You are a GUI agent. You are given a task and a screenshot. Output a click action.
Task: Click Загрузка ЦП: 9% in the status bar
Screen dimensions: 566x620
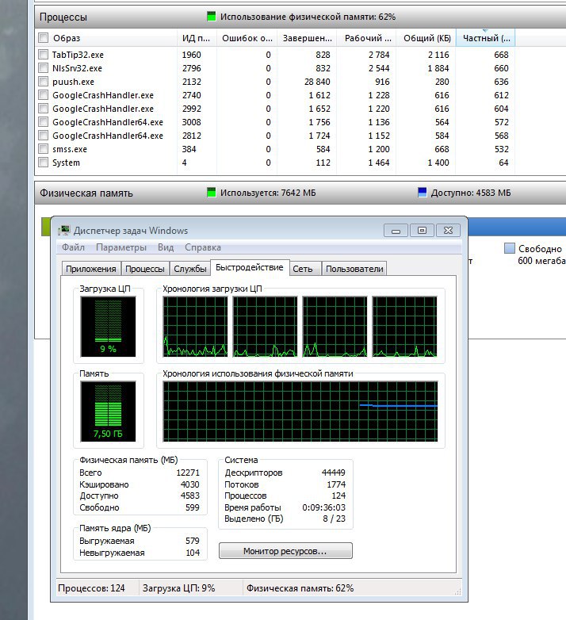coord(178,588)
